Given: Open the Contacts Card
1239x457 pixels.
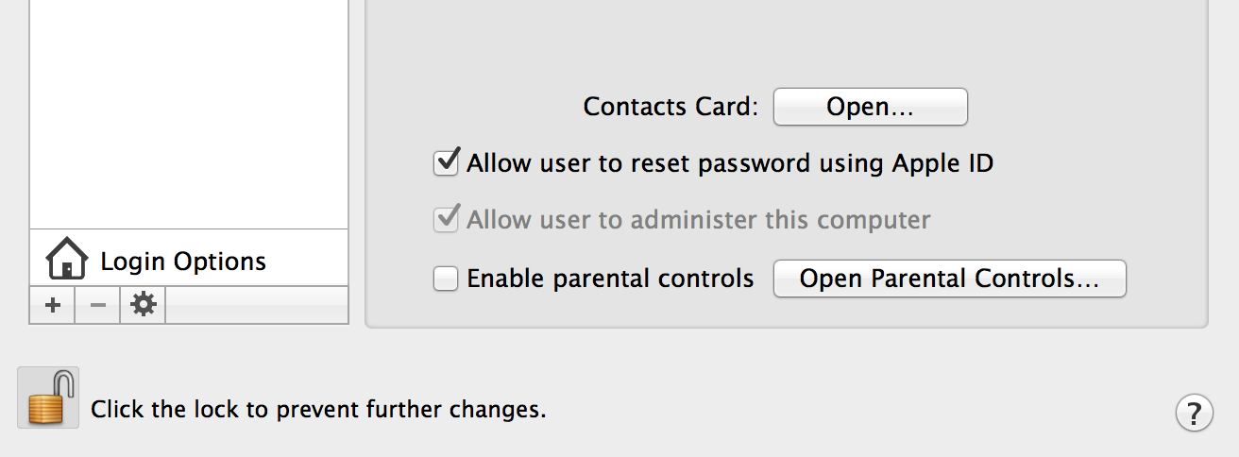Looking at the screenshot, I should click(x=871, y=107).
